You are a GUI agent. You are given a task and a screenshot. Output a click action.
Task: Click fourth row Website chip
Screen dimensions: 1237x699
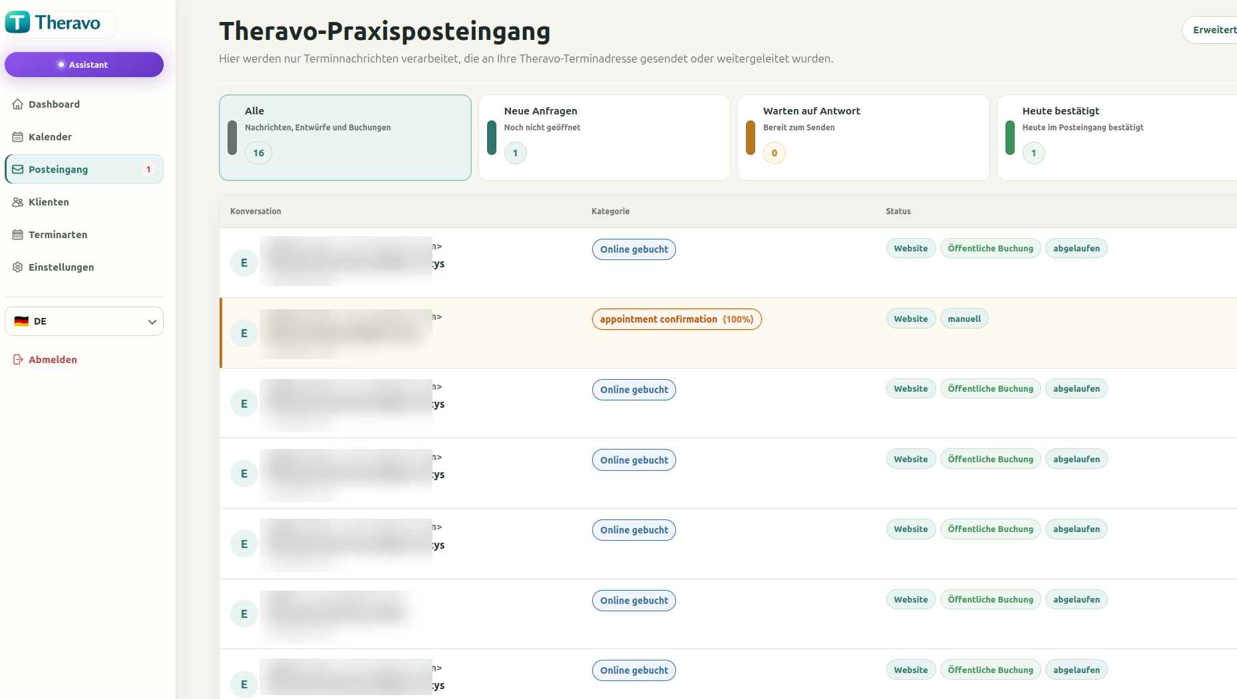click(x=911, y=460)
